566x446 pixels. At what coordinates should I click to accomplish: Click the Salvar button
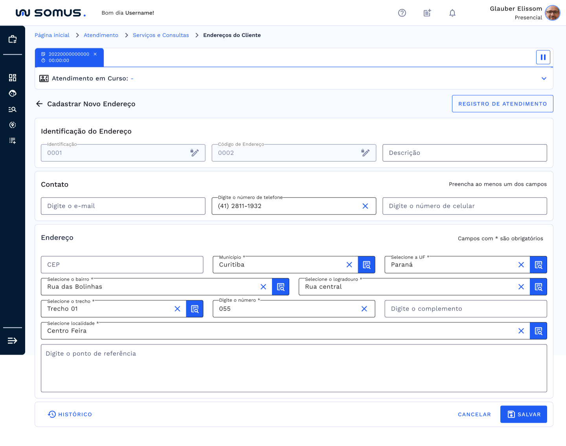coord(523,414)
